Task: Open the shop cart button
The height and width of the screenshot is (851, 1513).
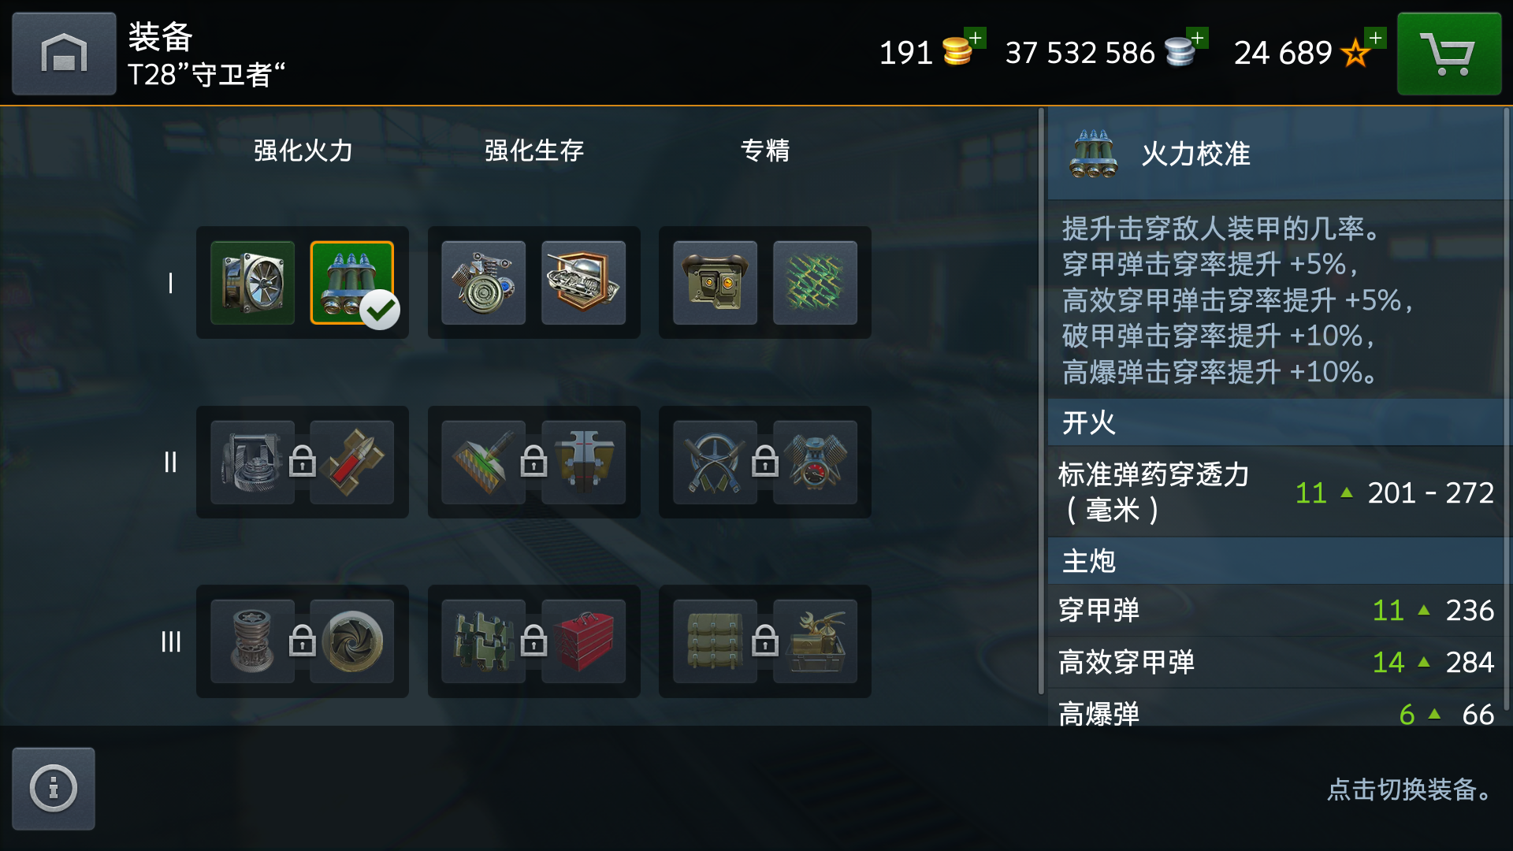Action: (1449, 54)
